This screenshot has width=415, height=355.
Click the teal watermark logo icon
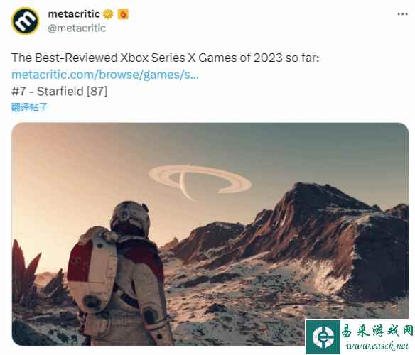tap(323, 337)
